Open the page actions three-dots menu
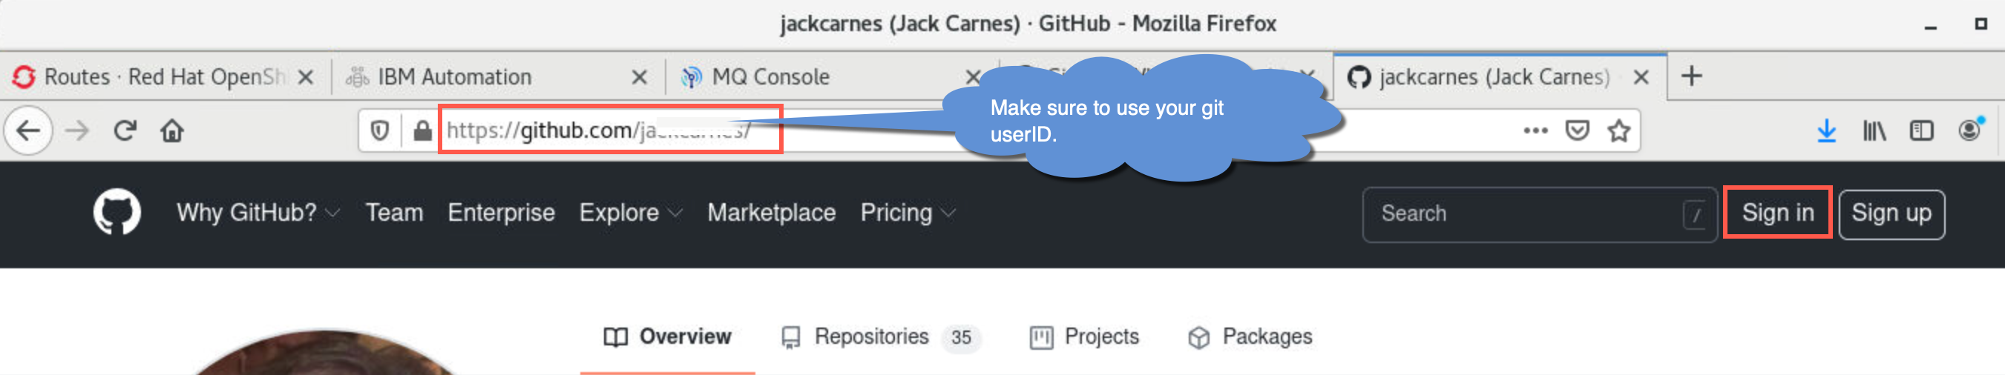The height and width of the screenshot is (375, 2005). click(x=1535, y=130)
